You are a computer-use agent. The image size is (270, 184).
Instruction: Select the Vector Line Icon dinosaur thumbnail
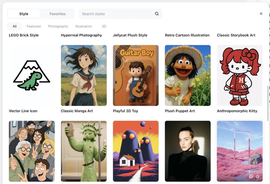[32, 75]
